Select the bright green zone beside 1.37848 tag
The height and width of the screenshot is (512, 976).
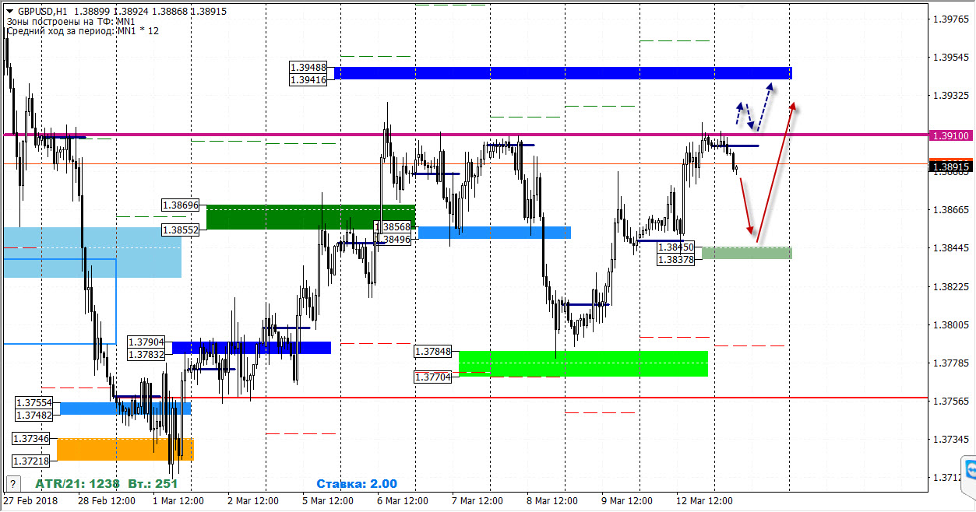tap(583, 363)
